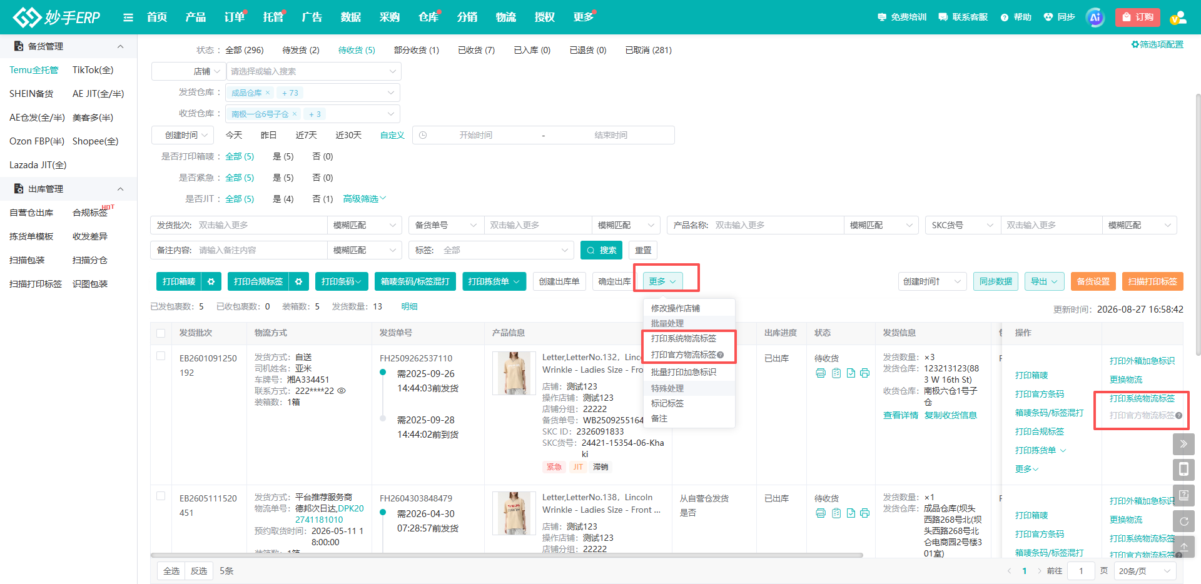
Task: Switch to 待发货 (2) status tab
Action: tap(301, 50)
